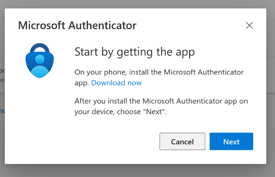Click the padlock shackle atop the app icon
The image size is (275, 177).
pyautogui.click(x=40, y=47)
